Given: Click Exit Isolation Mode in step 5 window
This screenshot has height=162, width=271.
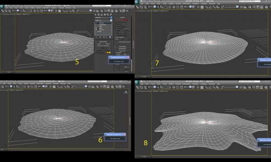Looking at the screenshot, I should [x=119, y=62].
